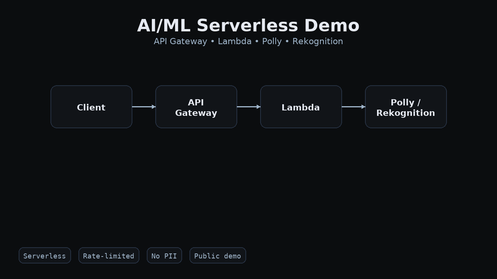Select the API Gateway diagram node
The image size is (497, 279).
196,107
